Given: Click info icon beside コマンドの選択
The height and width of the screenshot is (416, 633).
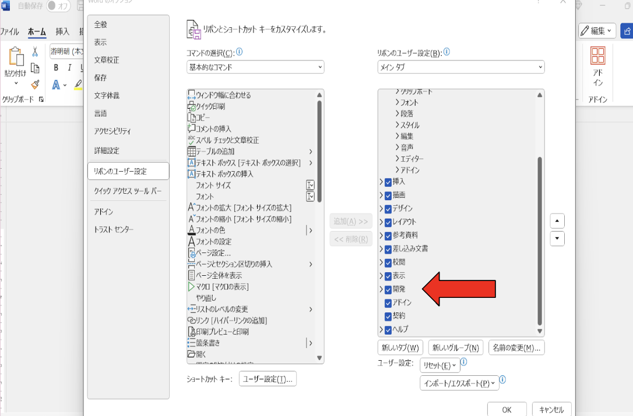Looking at the screenshot, I should point(240,52).
